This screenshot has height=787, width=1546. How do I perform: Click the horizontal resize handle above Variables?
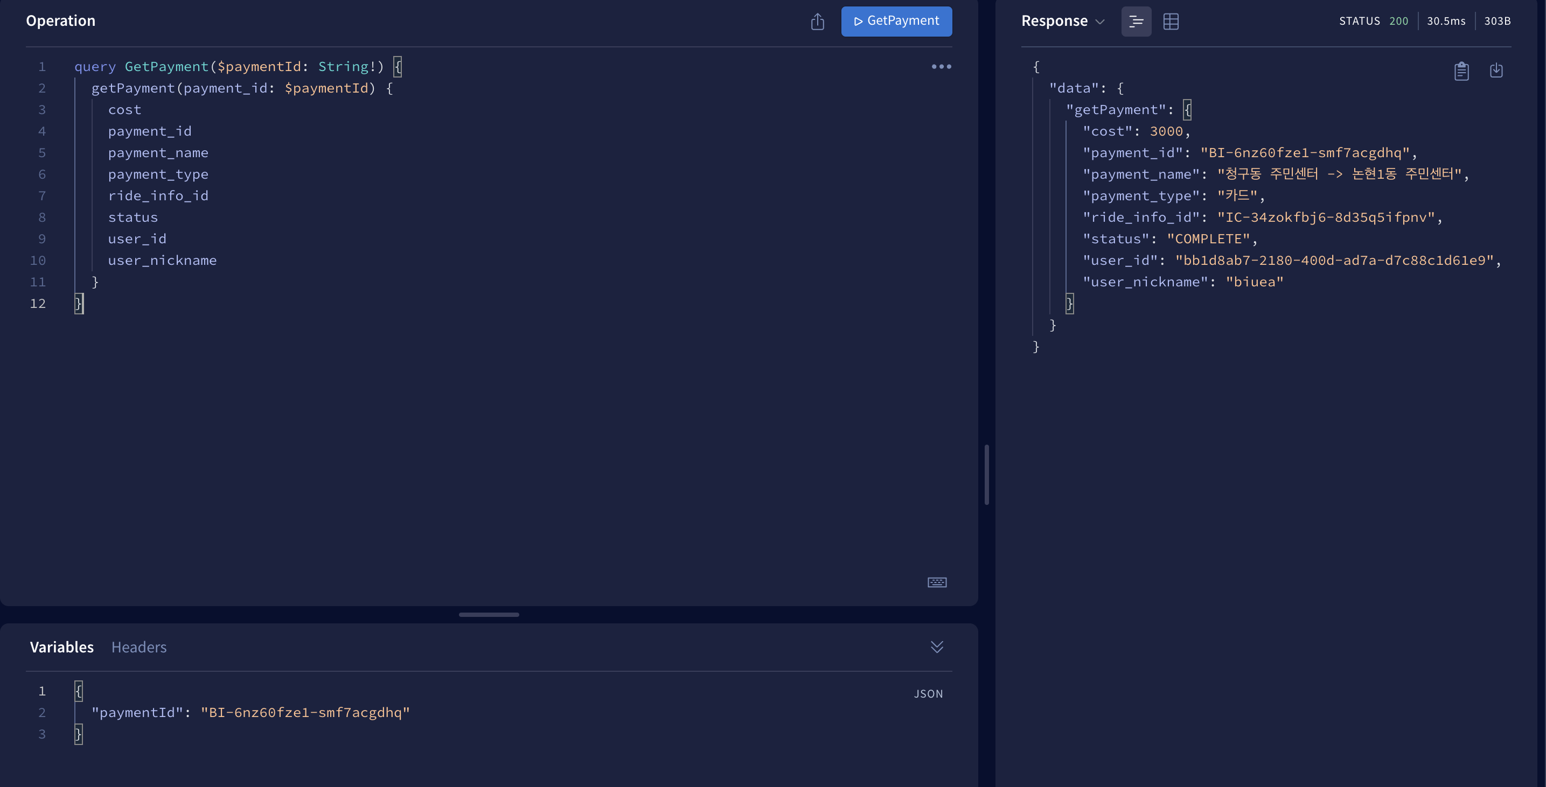tap(489, 615)
